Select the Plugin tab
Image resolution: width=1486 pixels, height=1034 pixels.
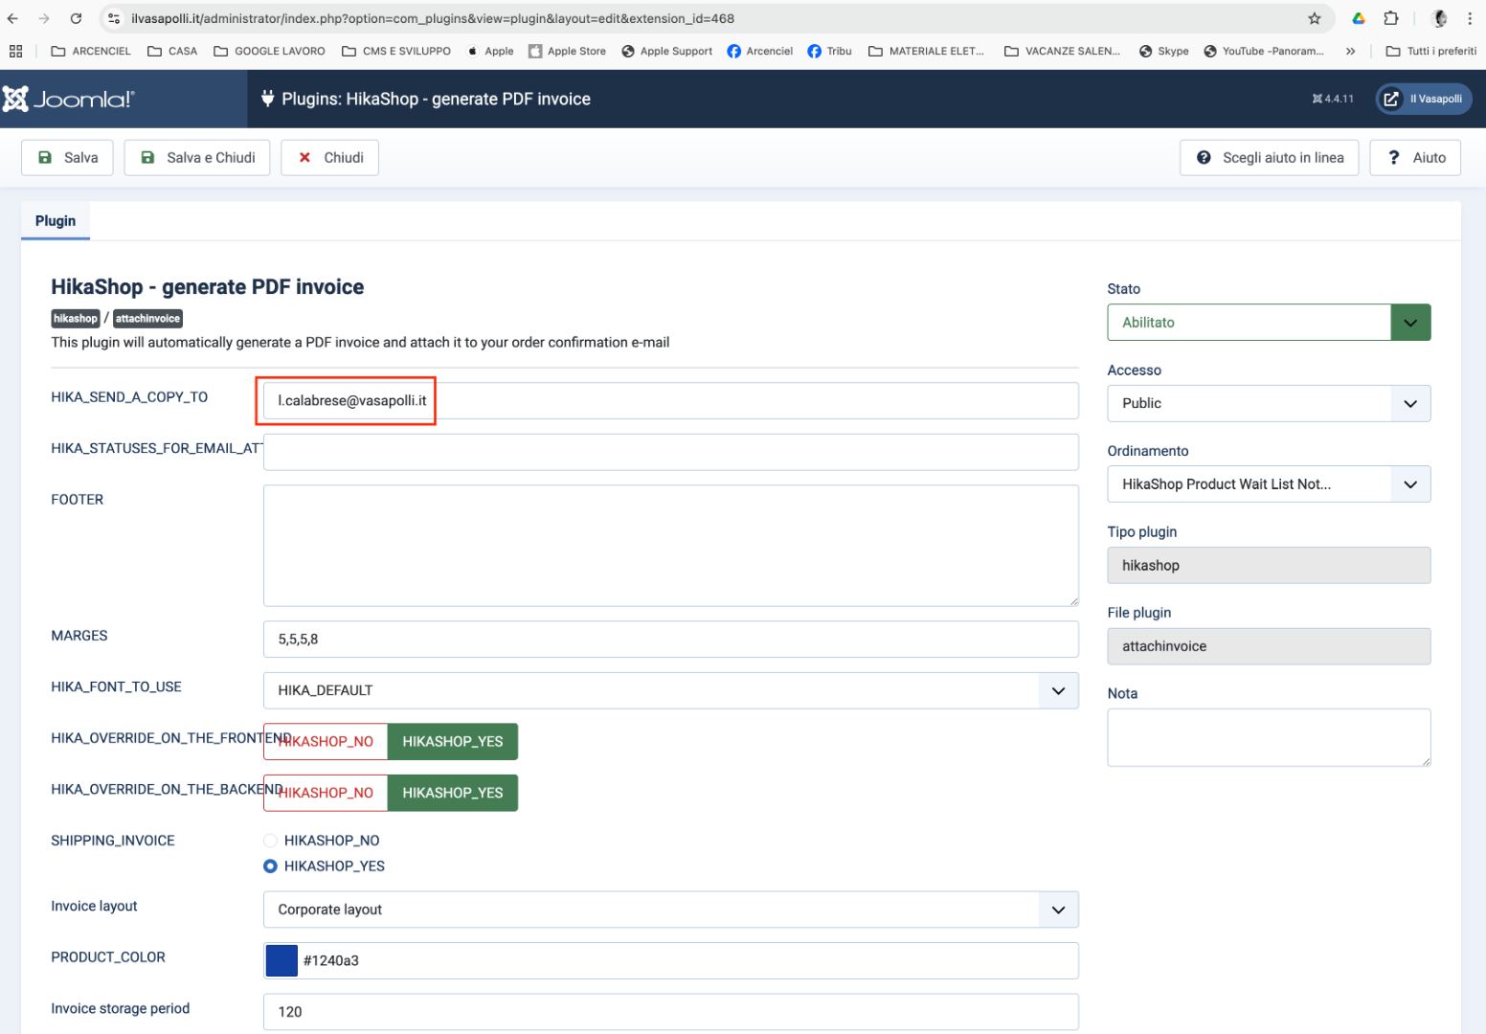point(56,221)
